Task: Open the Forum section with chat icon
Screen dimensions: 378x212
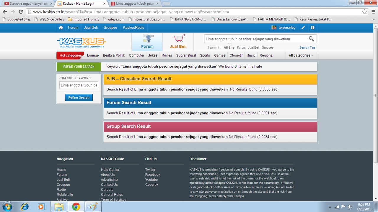Action: point(147,42)
